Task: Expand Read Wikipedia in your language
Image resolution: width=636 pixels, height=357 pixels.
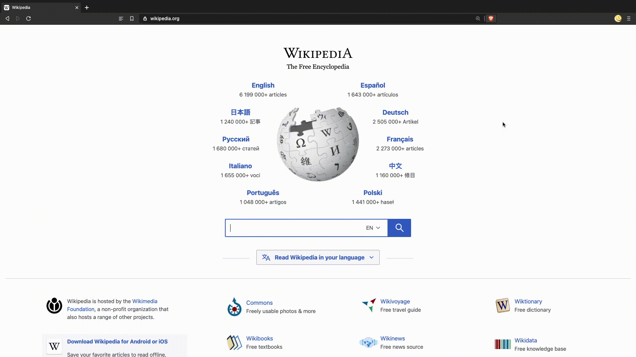Action: (318, 257)
